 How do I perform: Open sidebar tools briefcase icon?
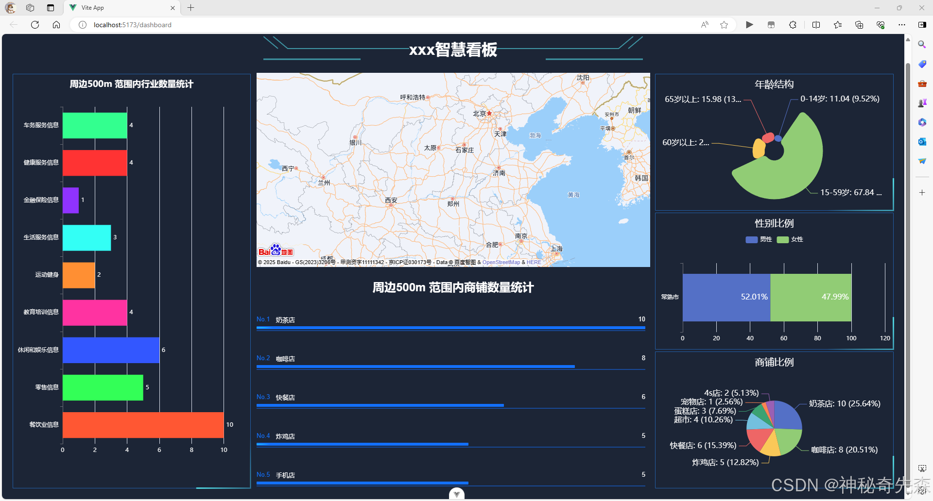922,83
